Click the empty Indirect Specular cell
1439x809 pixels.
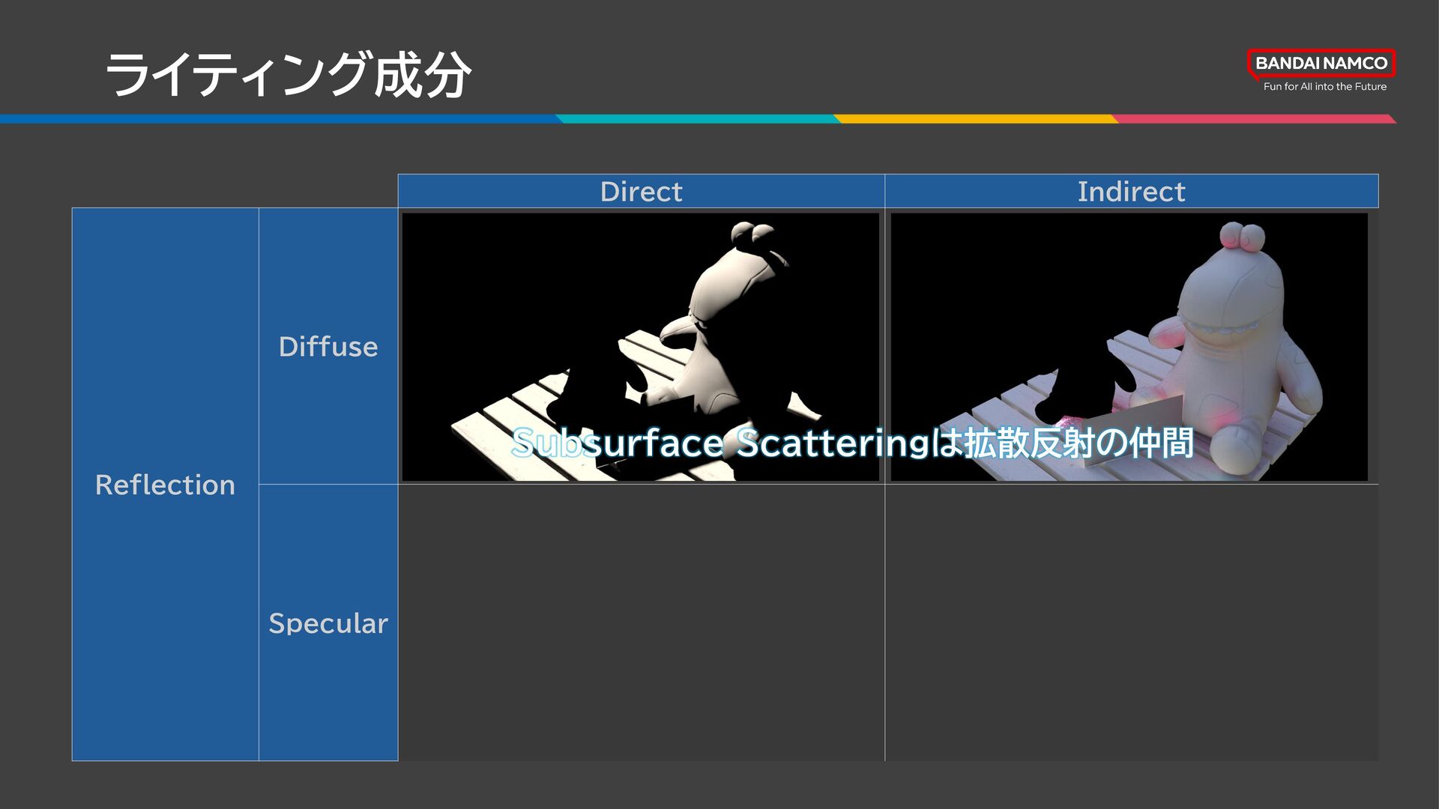pos(1131,623)
